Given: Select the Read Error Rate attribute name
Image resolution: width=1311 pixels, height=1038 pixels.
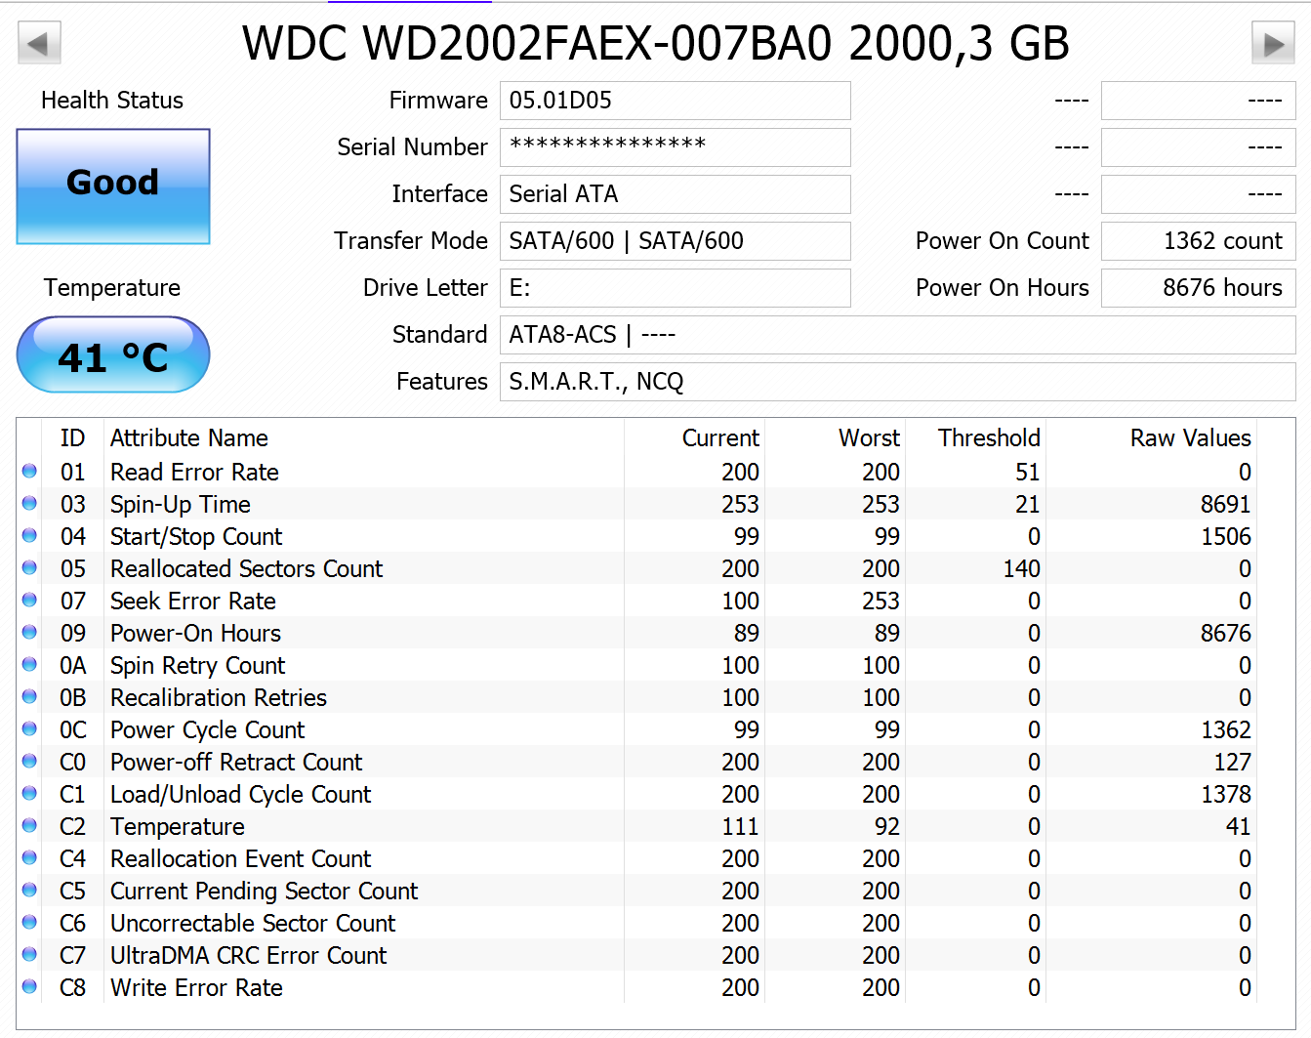Looking at the screenshot, I should (x=194, y=473).
